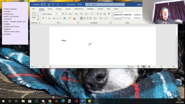Click the purple sticky note text
This screenshot has height=104, width=185.
pyautogui.click(x=15, y=21)
